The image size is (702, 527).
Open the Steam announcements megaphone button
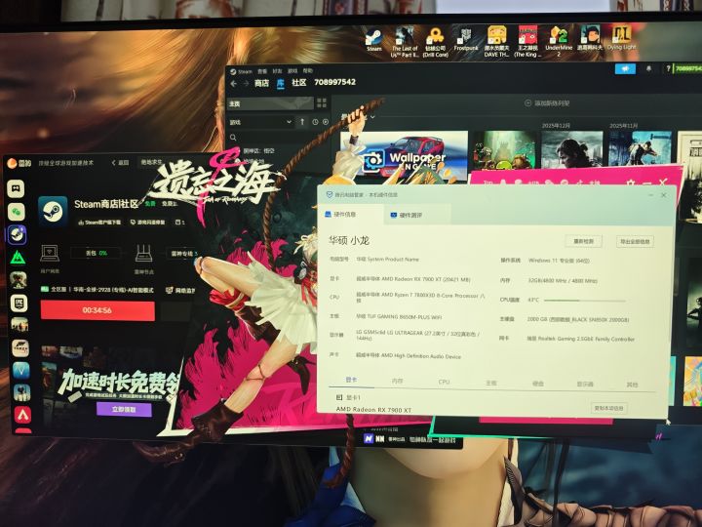point(625,68)
